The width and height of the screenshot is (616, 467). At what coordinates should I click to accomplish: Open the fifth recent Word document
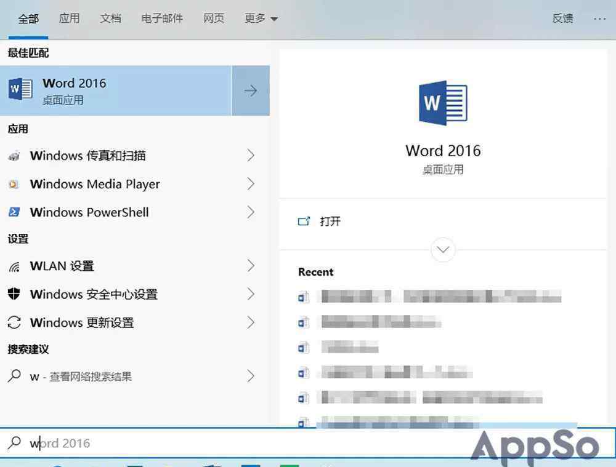click(x=420, y=397)
